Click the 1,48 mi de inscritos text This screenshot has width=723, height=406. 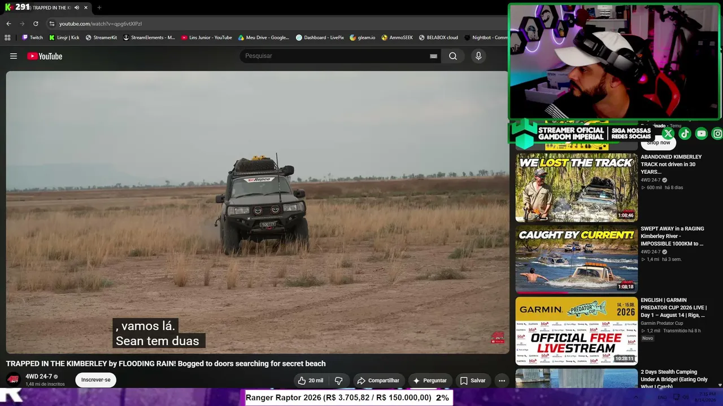45,384
